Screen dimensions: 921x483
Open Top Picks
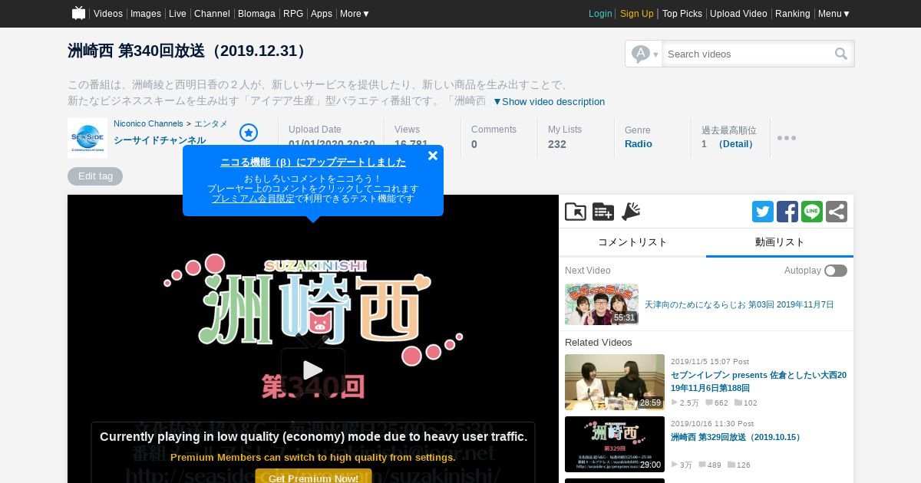[x=682, y=14]
